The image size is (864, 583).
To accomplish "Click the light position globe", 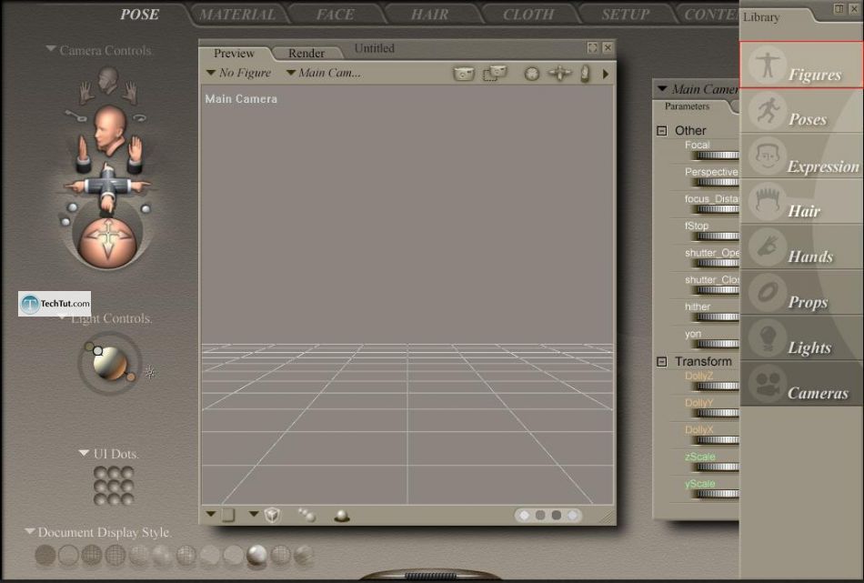I will point(110,364).
